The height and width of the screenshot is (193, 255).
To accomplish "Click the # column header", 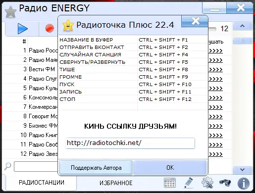I will [x=24, y=42].
